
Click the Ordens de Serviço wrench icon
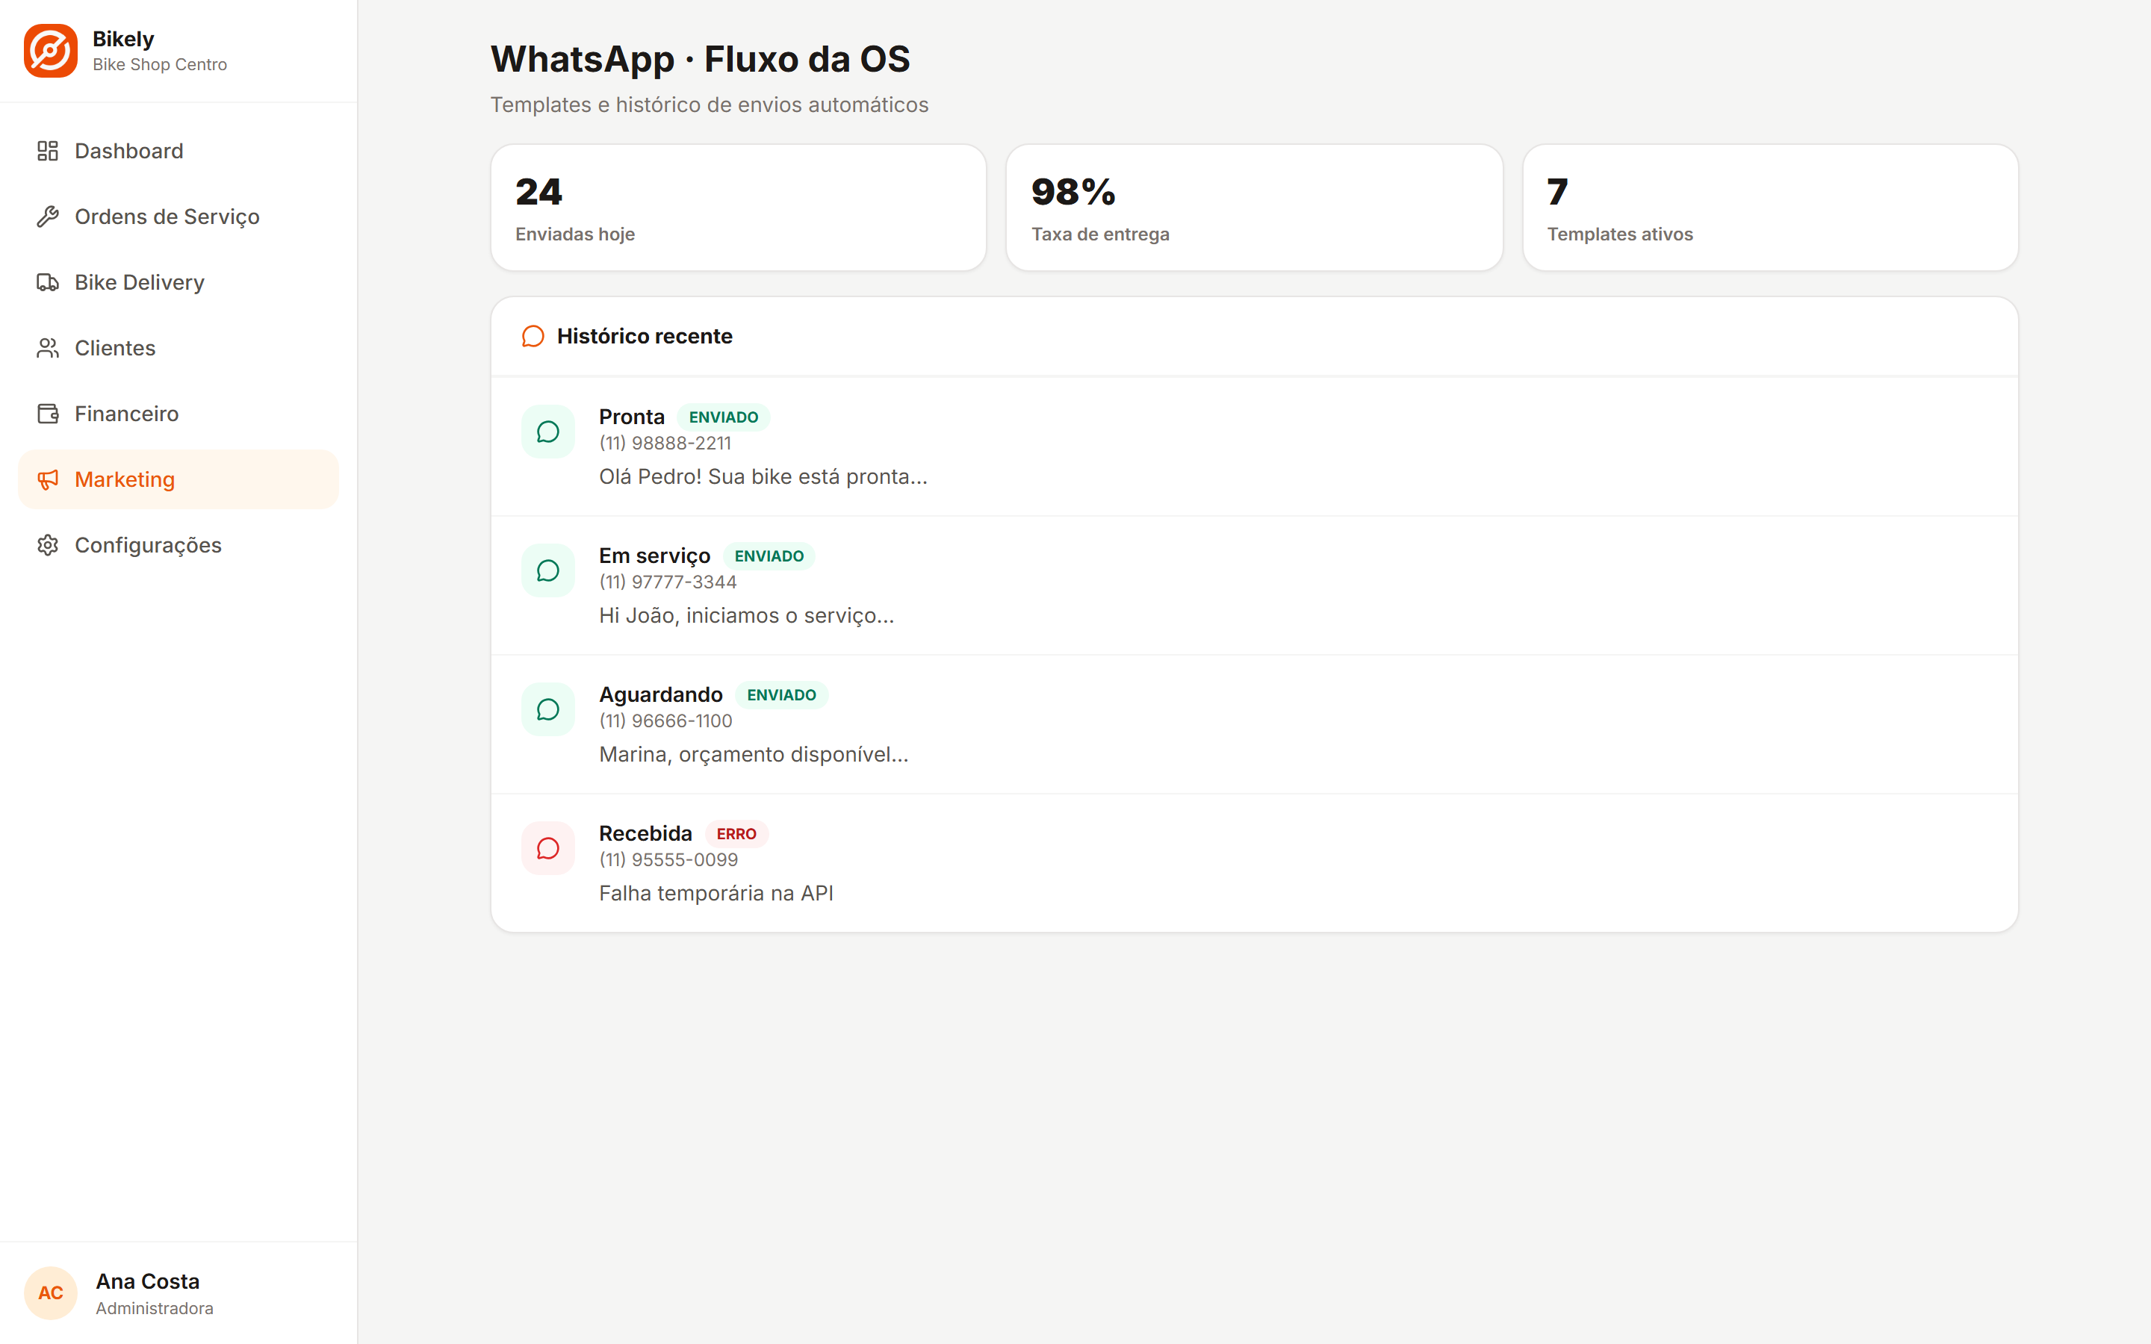pos(48,217)
